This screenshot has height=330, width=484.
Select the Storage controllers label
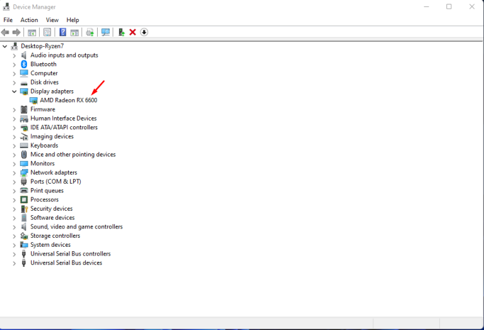coord(55,236)
